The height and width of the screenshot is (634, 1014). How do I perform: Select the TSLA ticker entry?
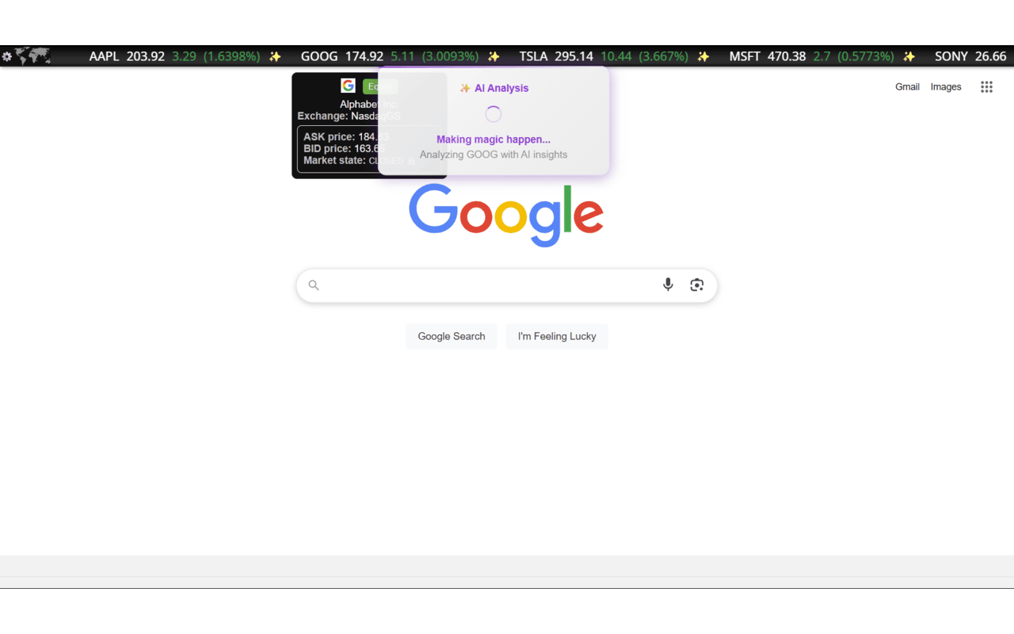(x=533, y=56)
